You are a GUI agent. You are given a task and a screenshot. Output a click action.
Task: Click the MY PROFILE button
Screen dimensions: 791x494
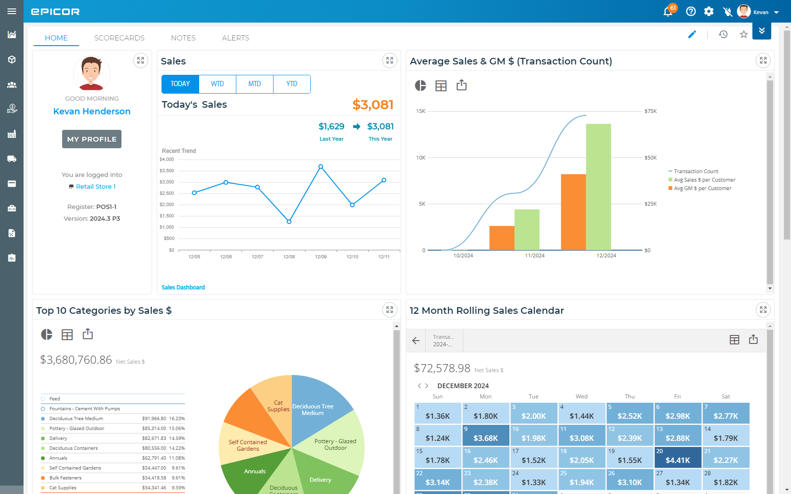coord(92,139)
